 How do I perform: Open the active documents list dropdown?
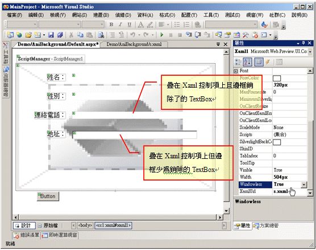[x=218, y=44]
